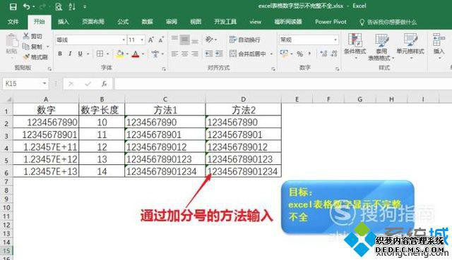
Task: Click the Insert Function fx icon
Action: point(104,84)
